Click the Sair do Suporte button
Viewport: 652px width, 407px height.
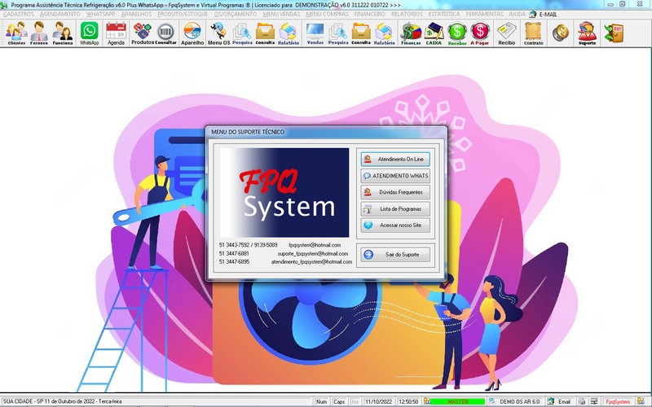click(395, 255)
